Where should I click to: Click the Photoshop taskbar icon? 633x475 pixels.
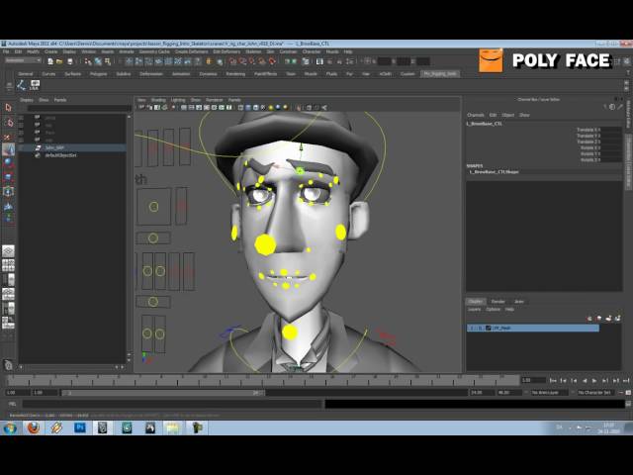[80, 427]
